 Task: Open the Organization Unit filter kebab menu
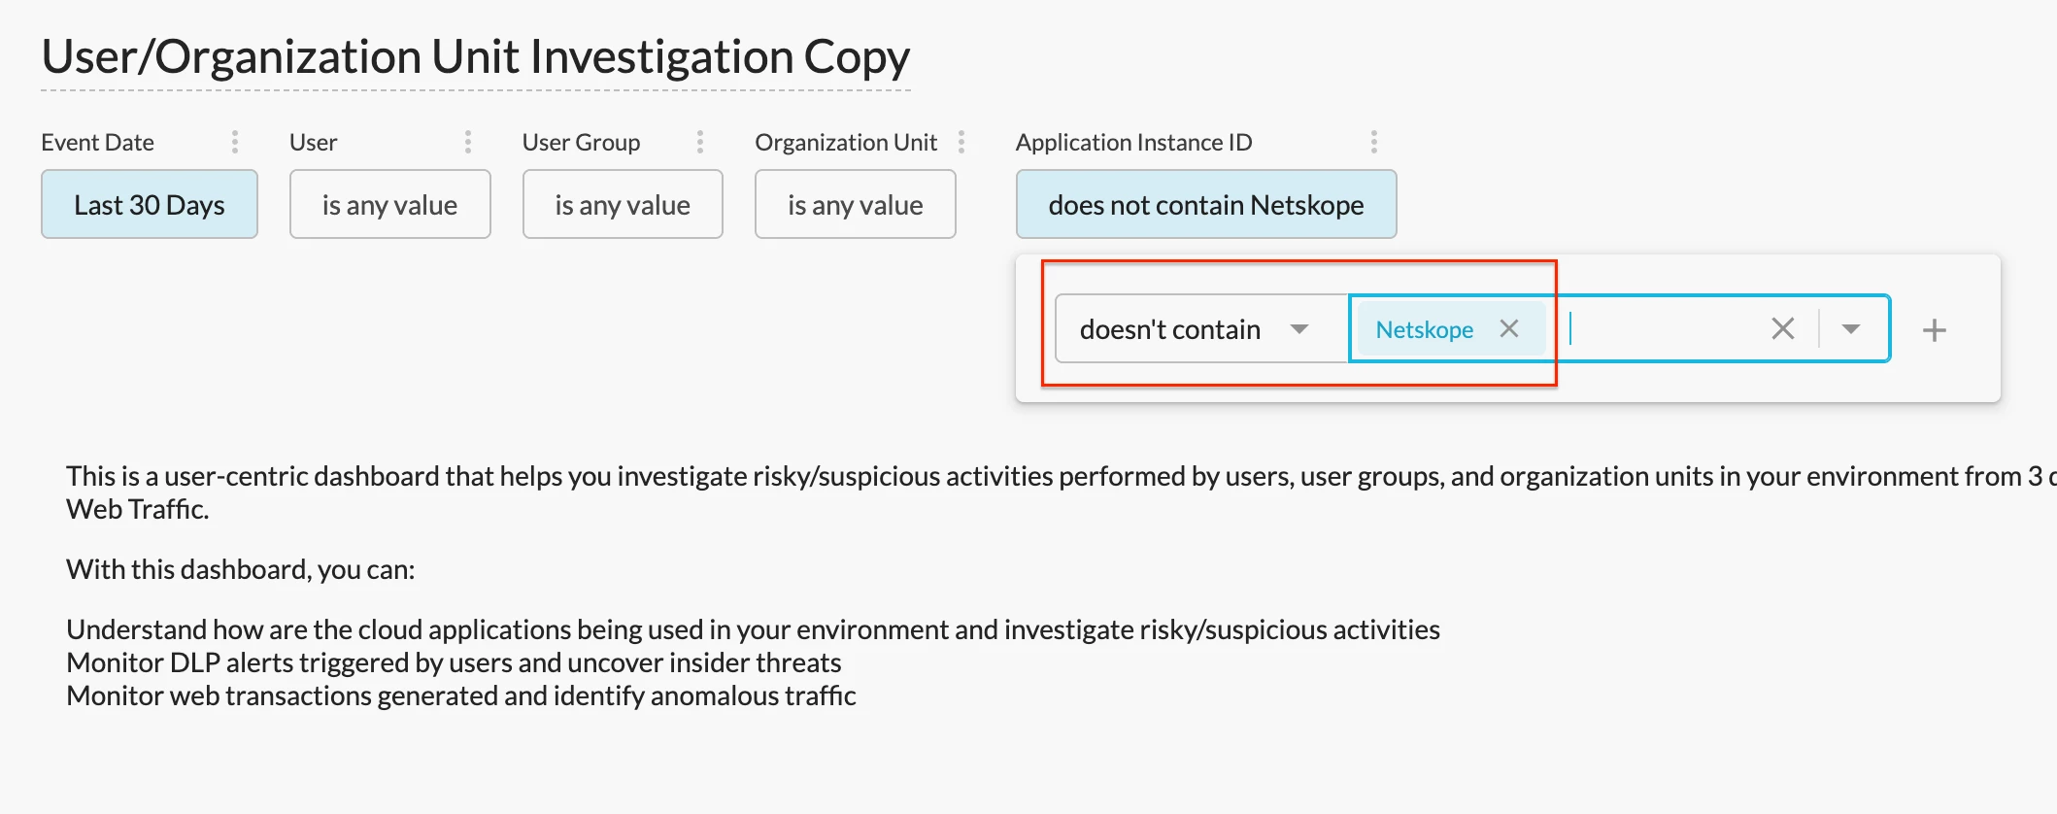[961, 143]
